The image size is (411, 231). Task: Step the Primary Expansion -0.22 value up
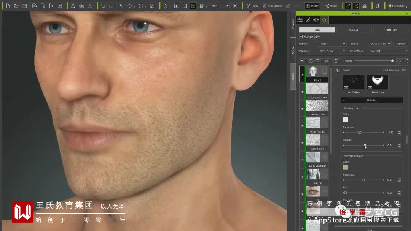pos(399,131)
